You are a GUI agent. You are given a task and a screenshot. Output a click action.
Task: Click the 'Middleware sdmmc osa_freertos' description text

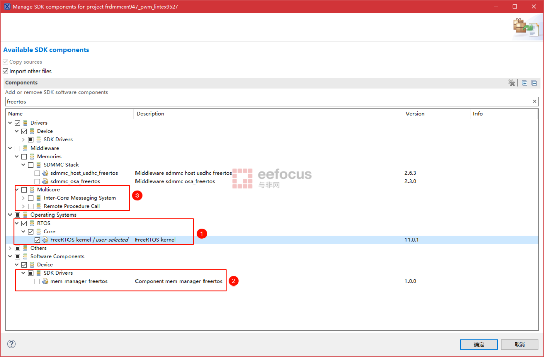pos(175,181)
